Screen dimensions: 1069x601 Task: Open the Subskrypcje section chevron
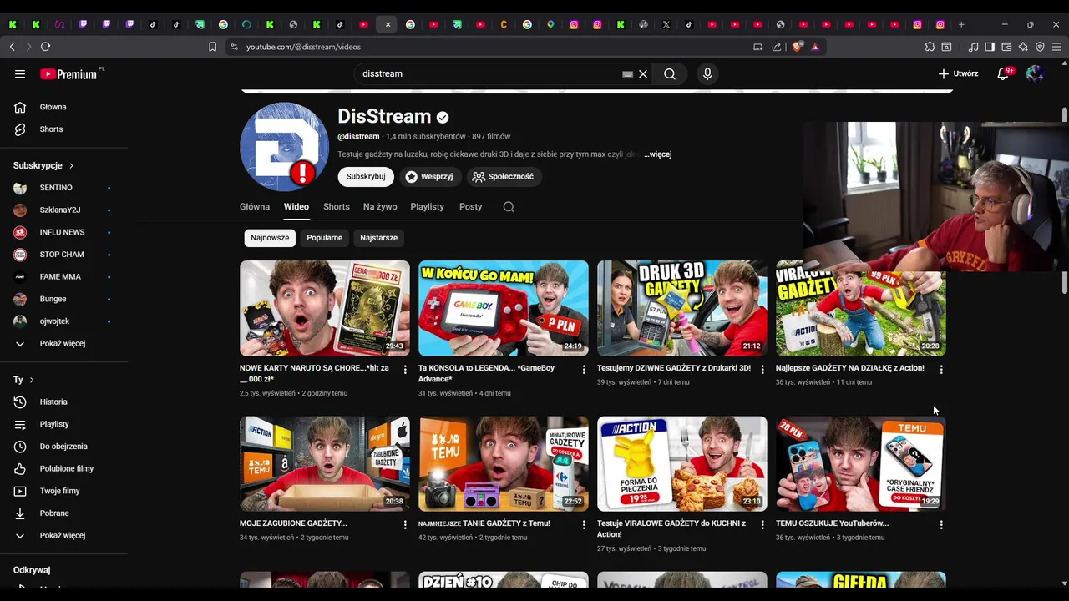point(71,166)
